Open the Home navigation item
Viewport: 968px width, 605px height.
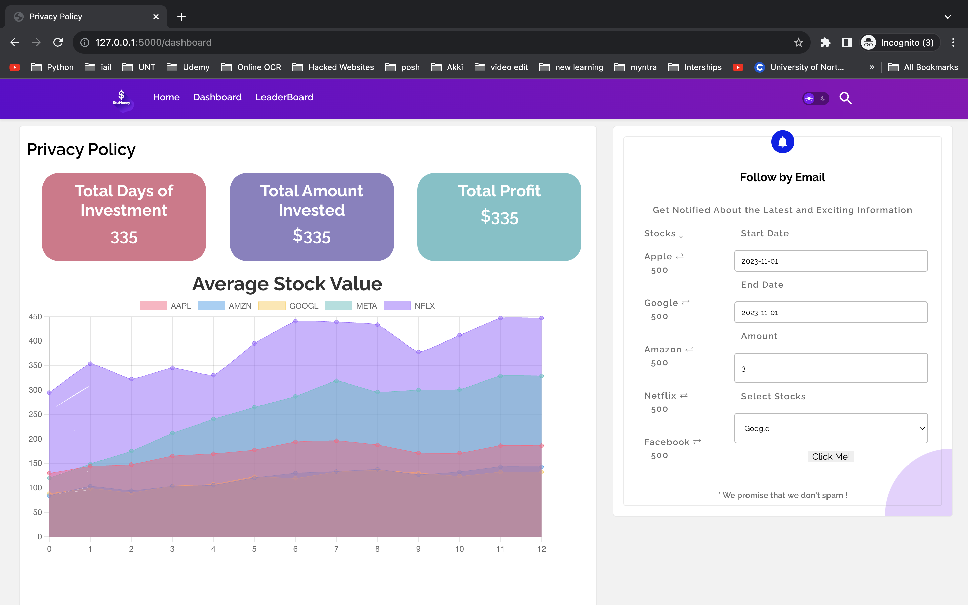(166, 97)
